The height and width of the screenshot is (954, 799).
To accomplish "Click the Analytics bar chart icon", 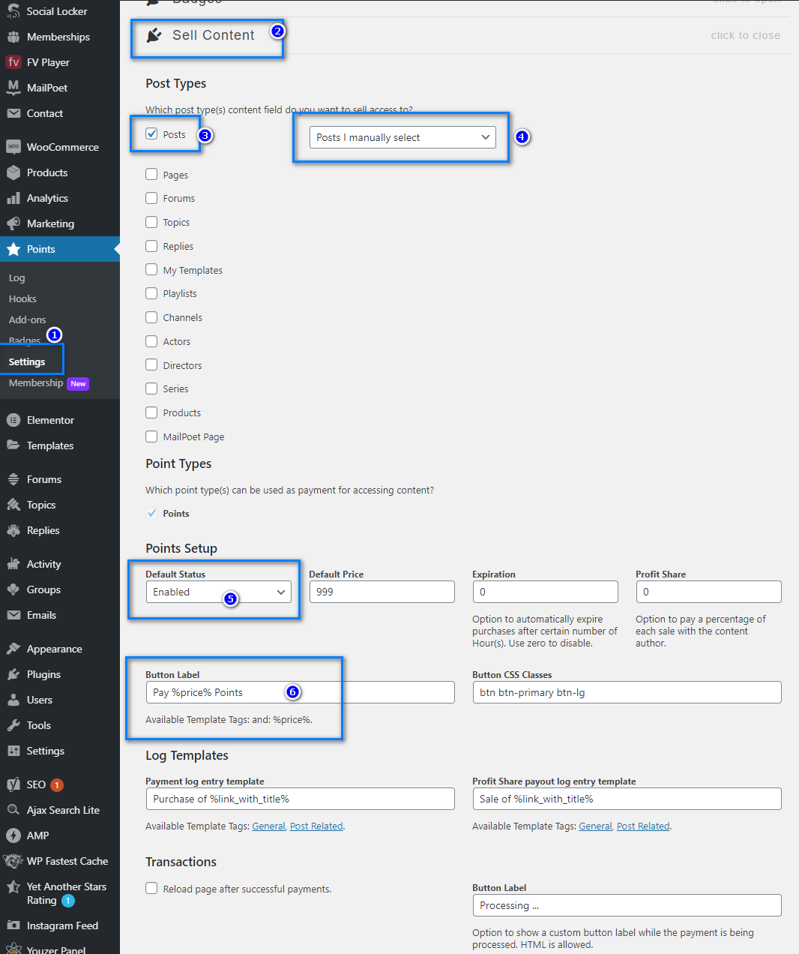I will click(13, 198).
